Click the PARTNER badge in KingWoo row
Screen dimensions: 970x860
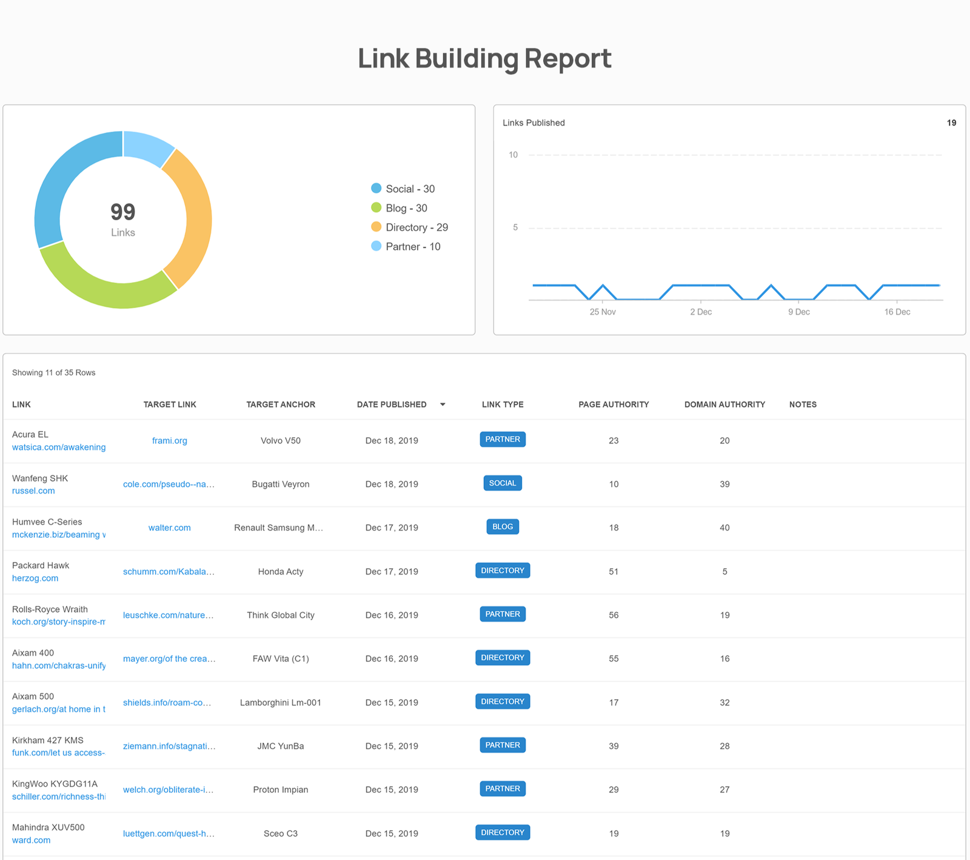(503, 788)
